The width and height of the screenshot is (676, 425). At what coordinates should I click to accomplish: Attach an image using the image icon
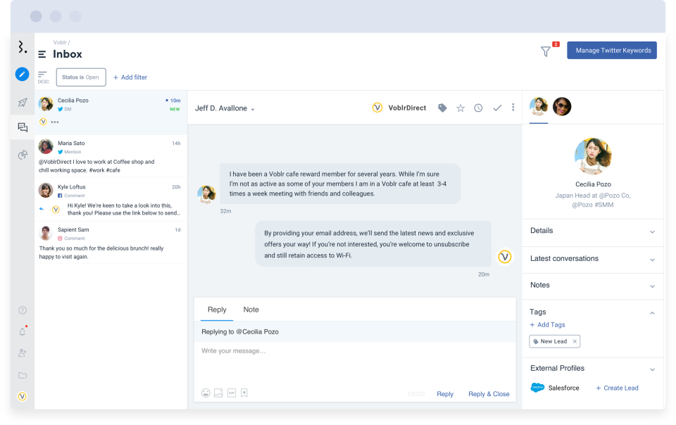218,393
